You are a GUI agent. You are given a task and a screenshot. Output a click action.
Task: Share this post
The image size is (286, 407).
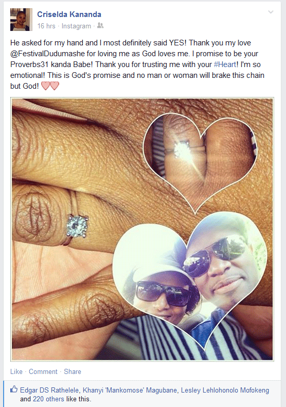coord(73,371)
